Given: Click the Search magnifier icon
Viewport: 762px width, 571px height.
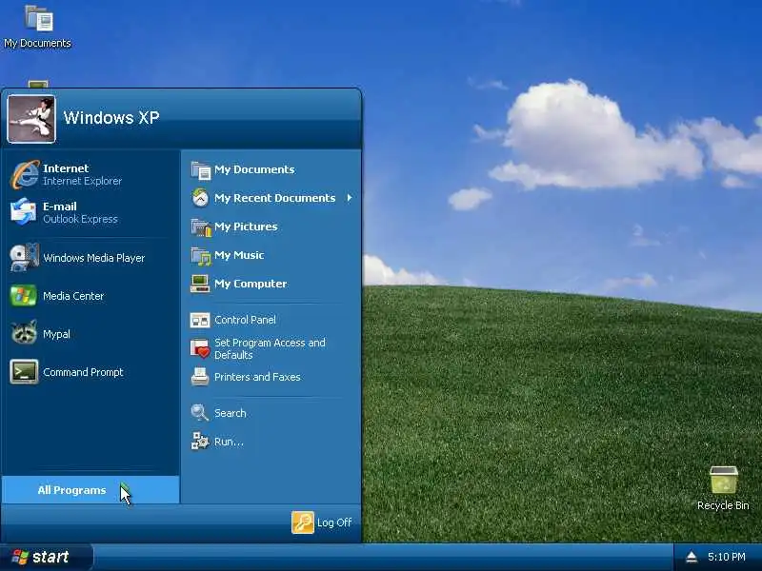Looking at the screenshot, I should pyautogui.click(x=199, y=413).
